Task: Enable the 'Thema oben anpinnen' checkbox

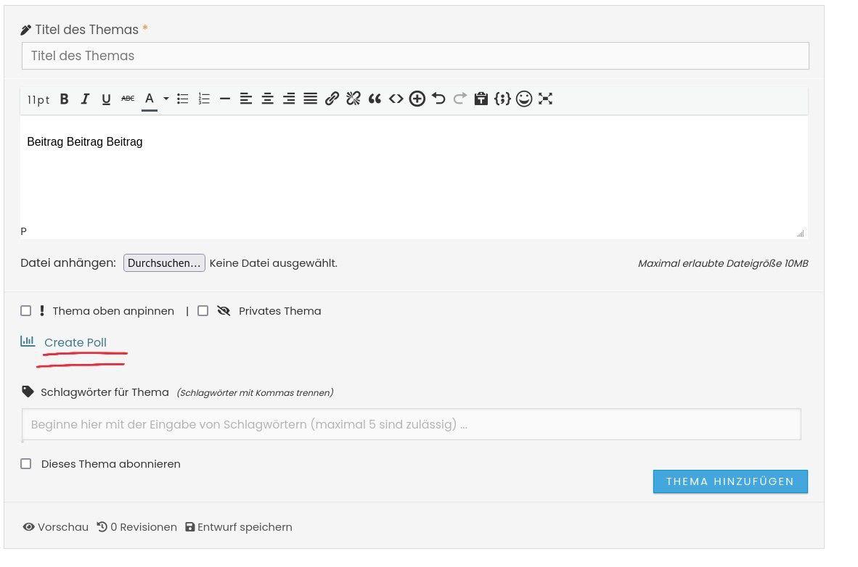Action: (26, 311)
